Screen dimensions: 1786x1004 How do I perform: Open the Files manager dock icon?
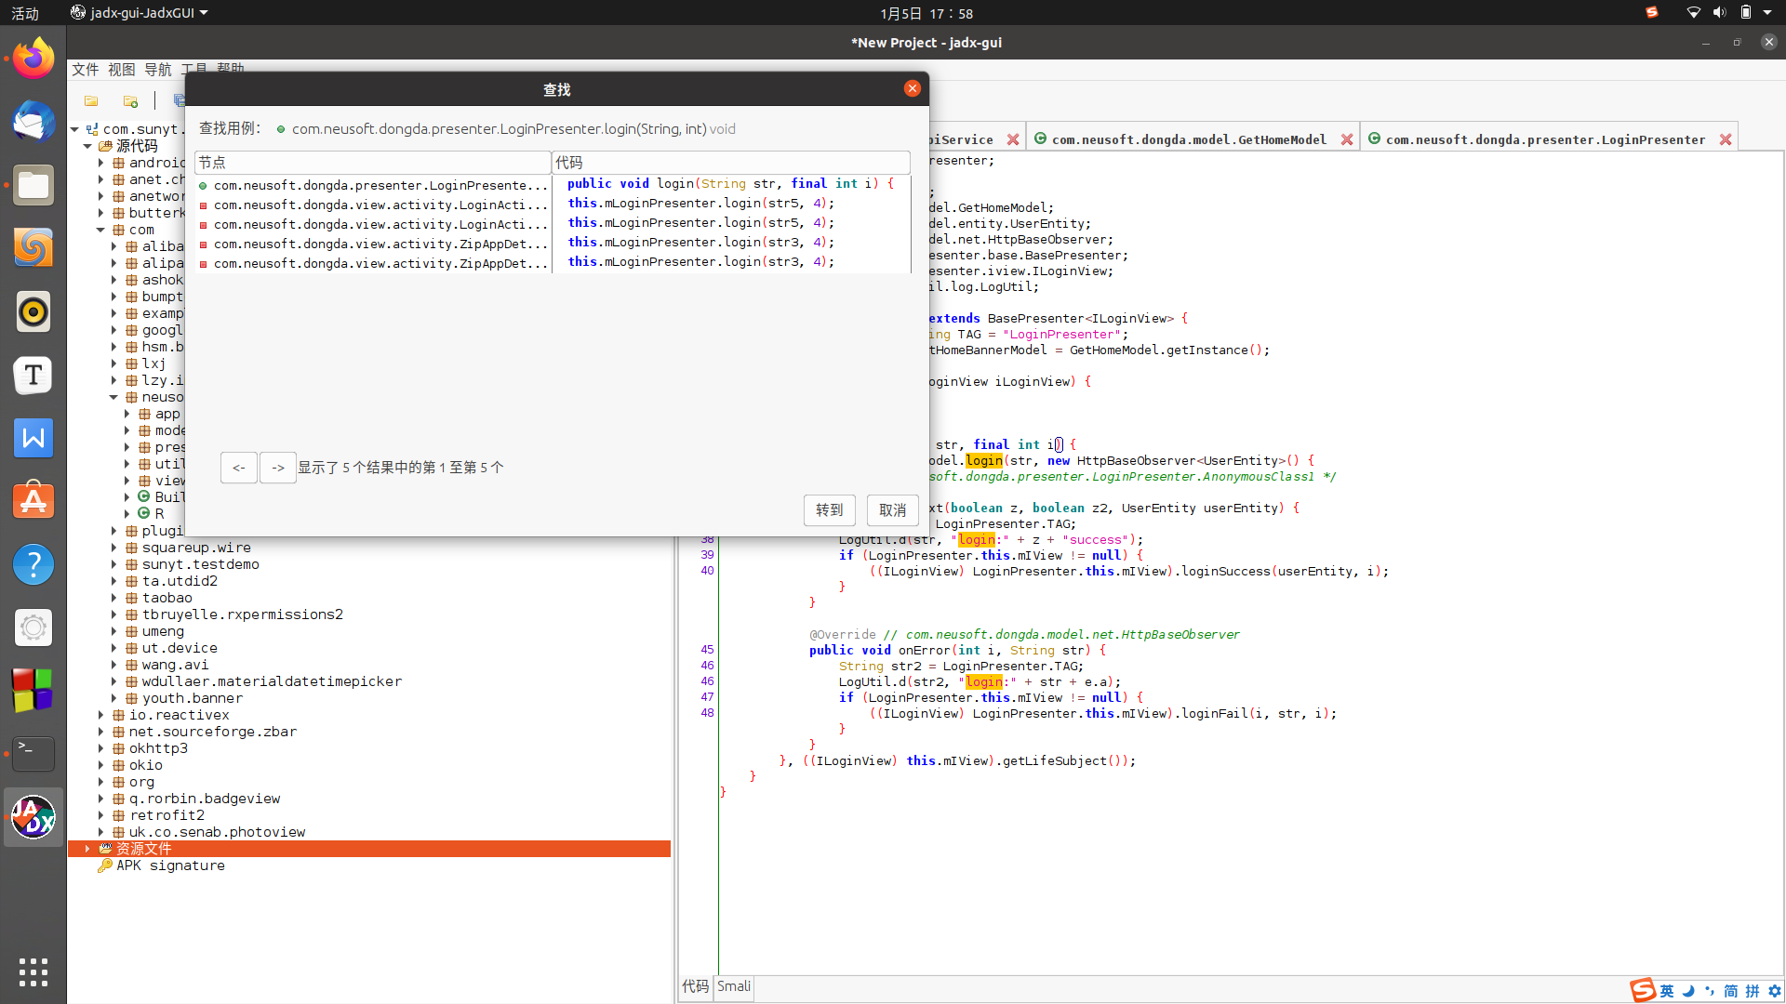click(33, 186)
